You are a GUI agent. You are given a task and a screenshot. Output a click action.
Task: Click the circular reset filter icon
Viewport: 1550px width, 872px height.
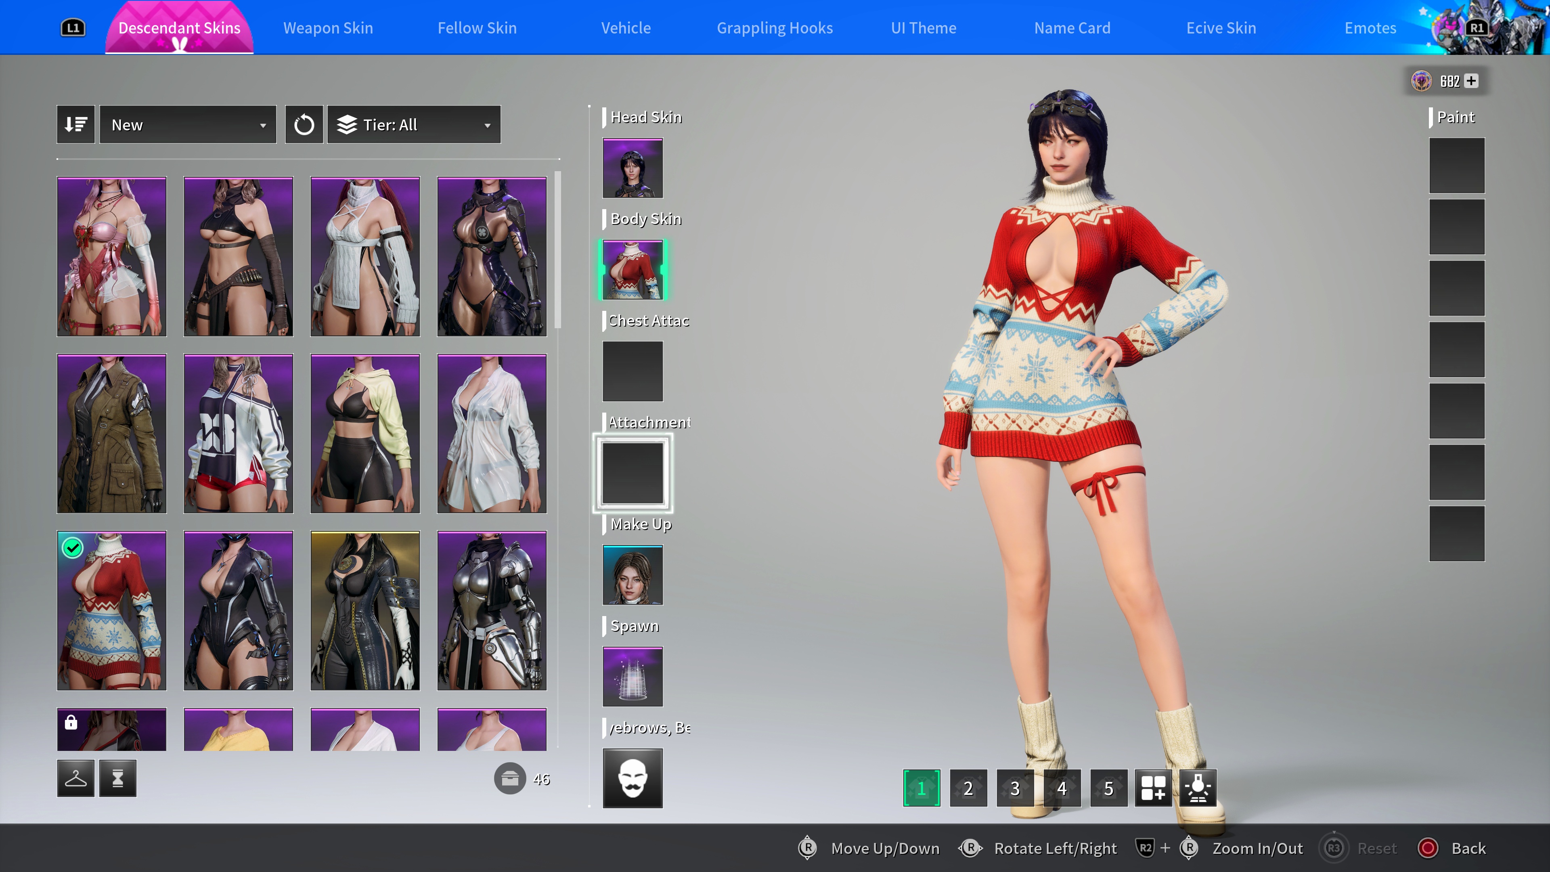304,125
